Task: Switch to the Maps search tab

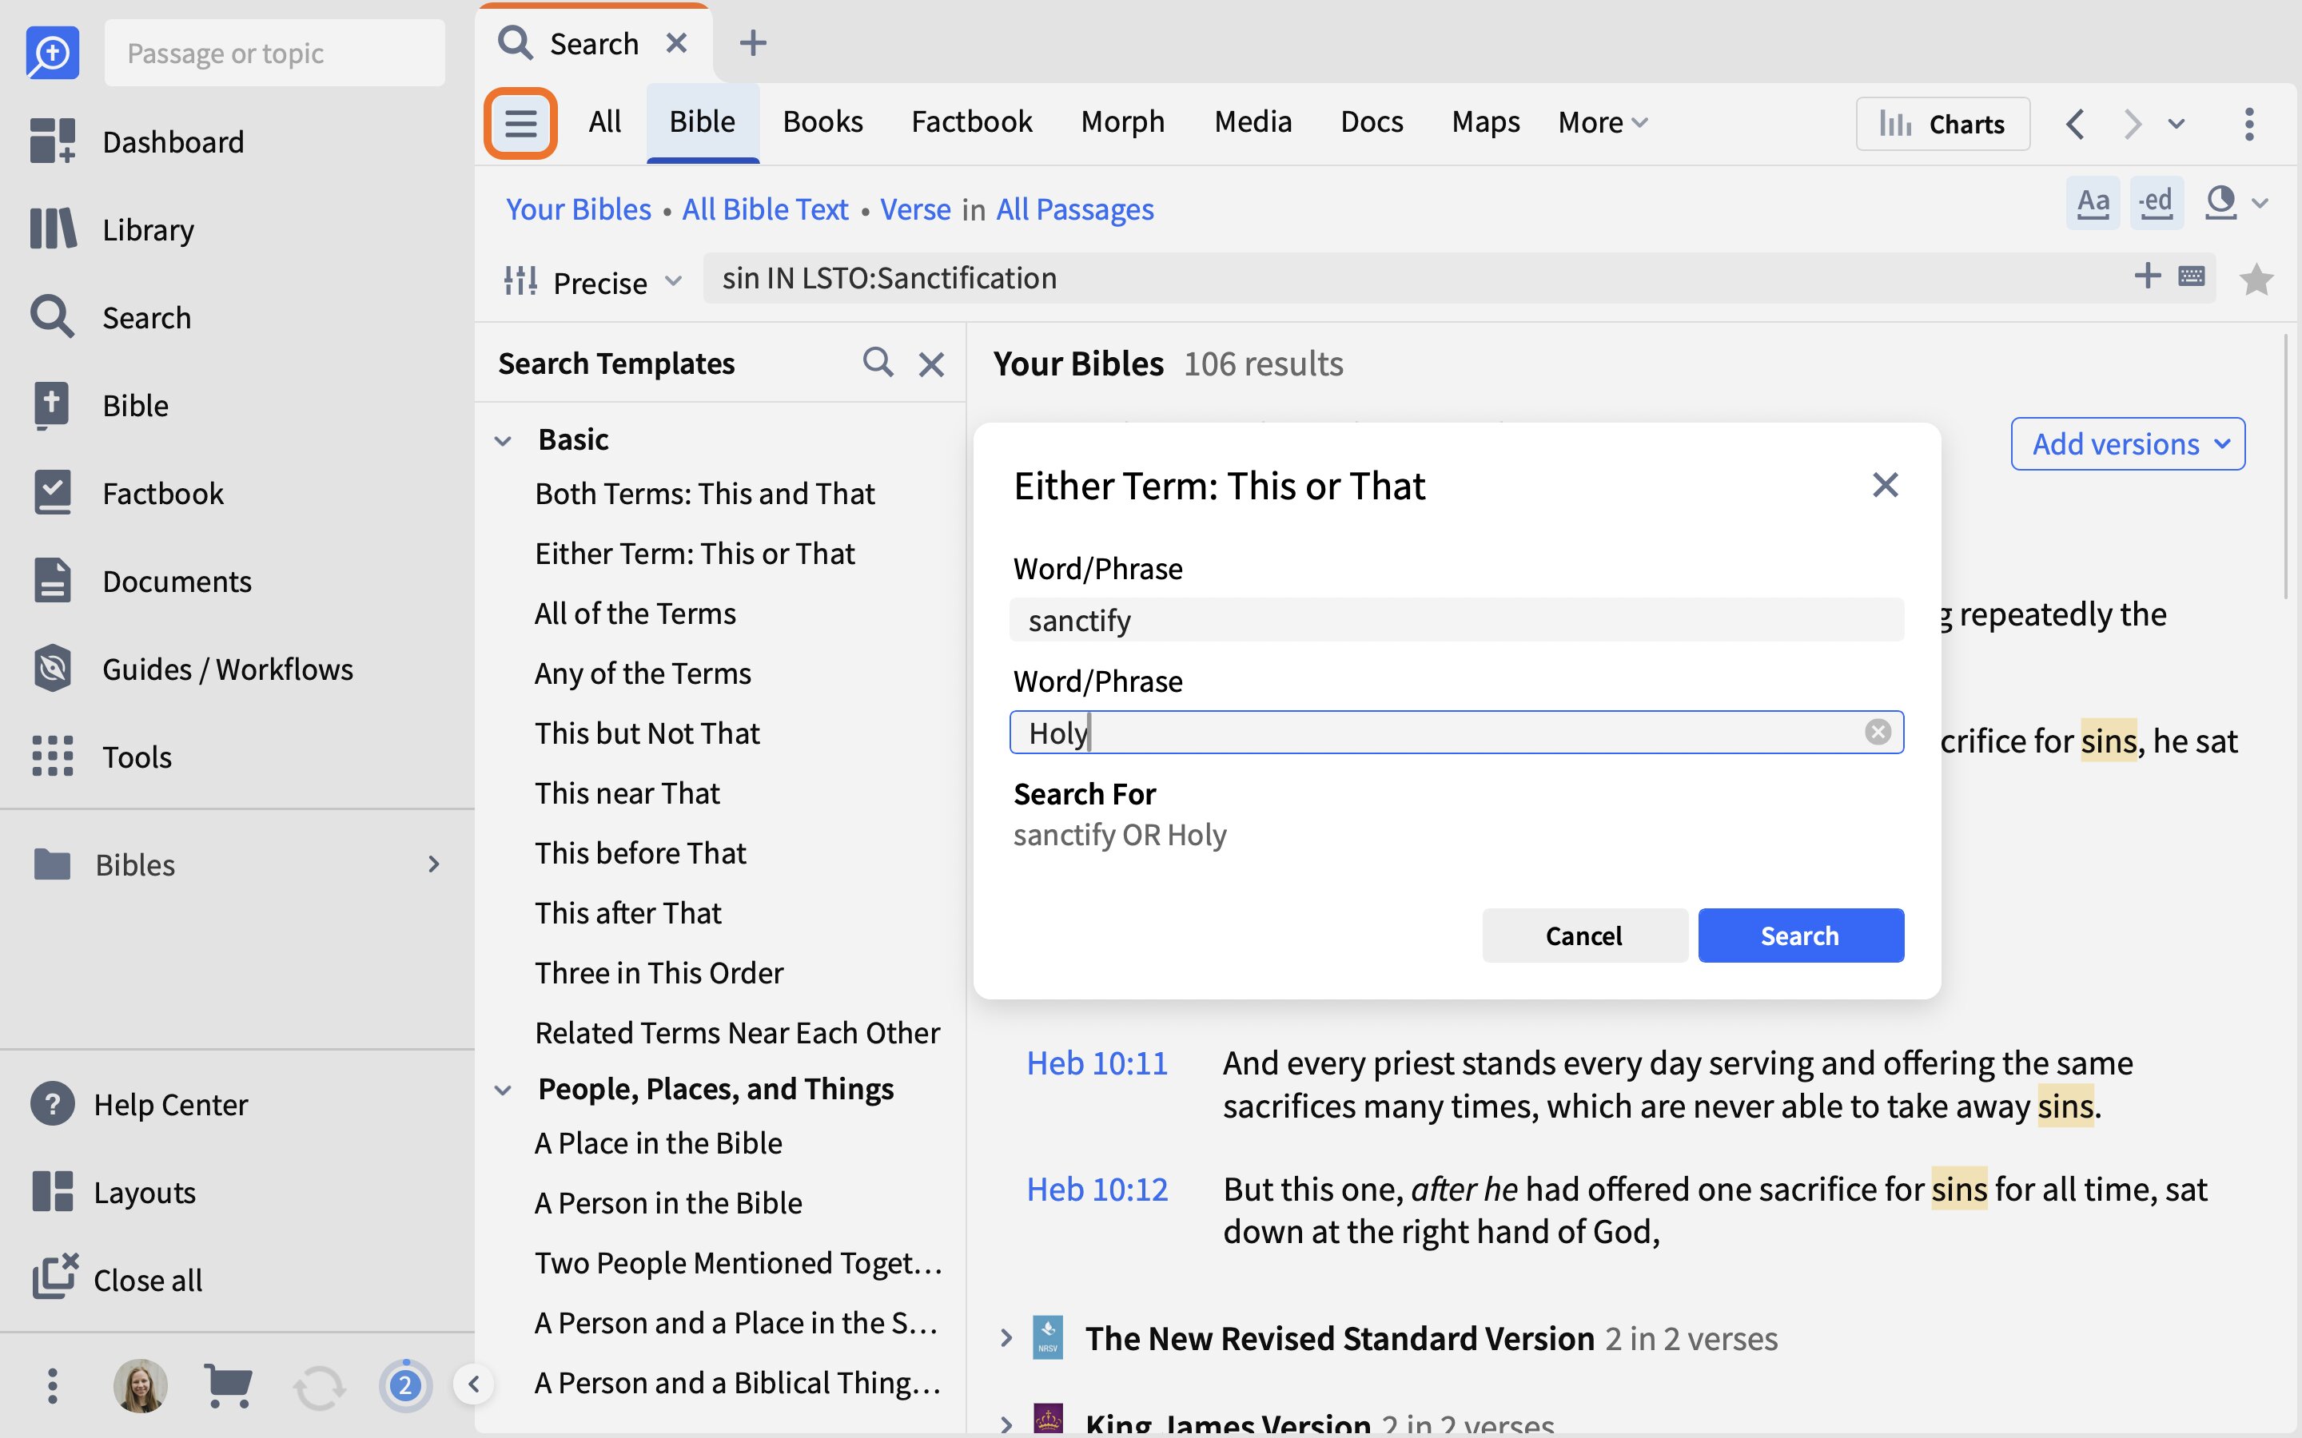Action: click(1486, 121)
